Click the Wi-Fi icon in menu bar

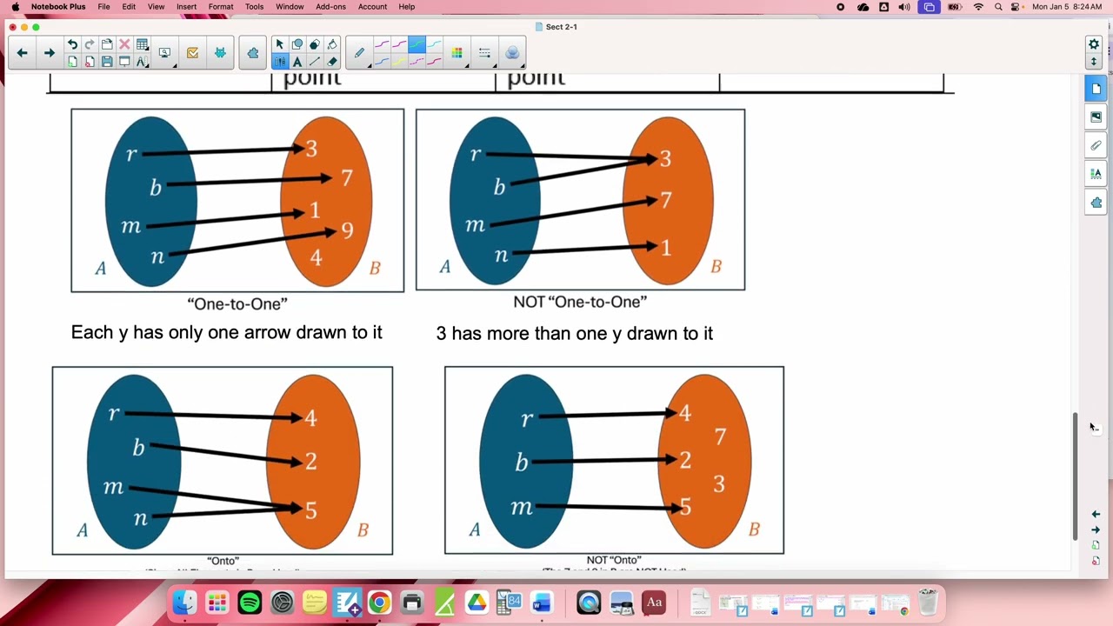pos(978,7)
